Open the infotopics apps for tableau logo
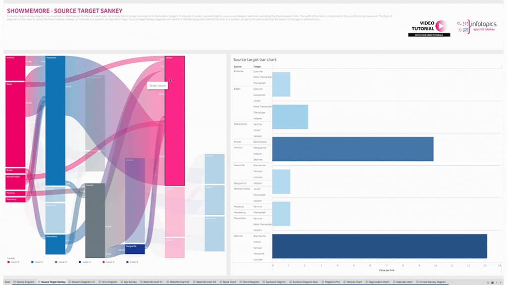This screenshot has height=285, width=507. coord(476,27)
